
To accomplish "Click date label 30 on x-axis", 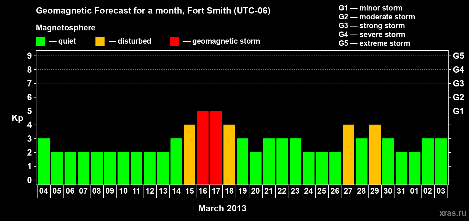I will (x=388, y=191).
